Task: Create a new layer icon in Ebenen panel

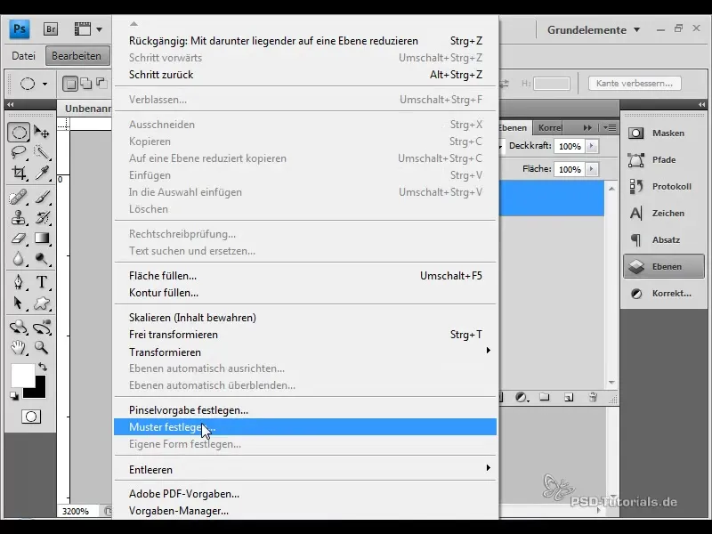Action: click(569, 397)
